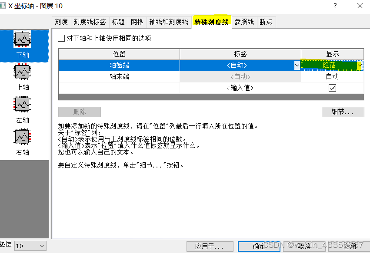Switch to the 参照线 tab
The image size is (370, 253).
click(x=244, y=22)
